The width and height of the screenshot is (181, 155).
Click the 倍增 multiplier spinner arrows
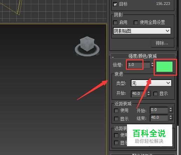[x=152, y=65]
